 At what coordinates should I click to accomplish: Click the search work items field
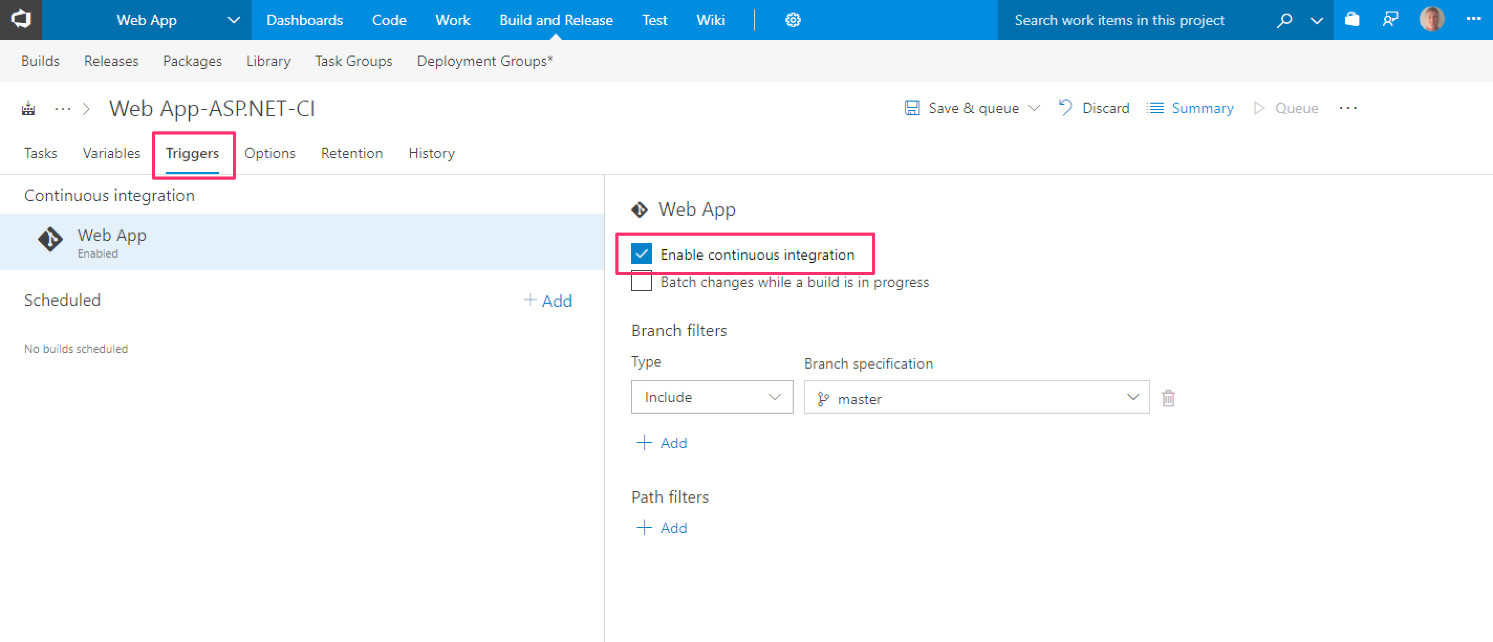(x=1119, y=20)
